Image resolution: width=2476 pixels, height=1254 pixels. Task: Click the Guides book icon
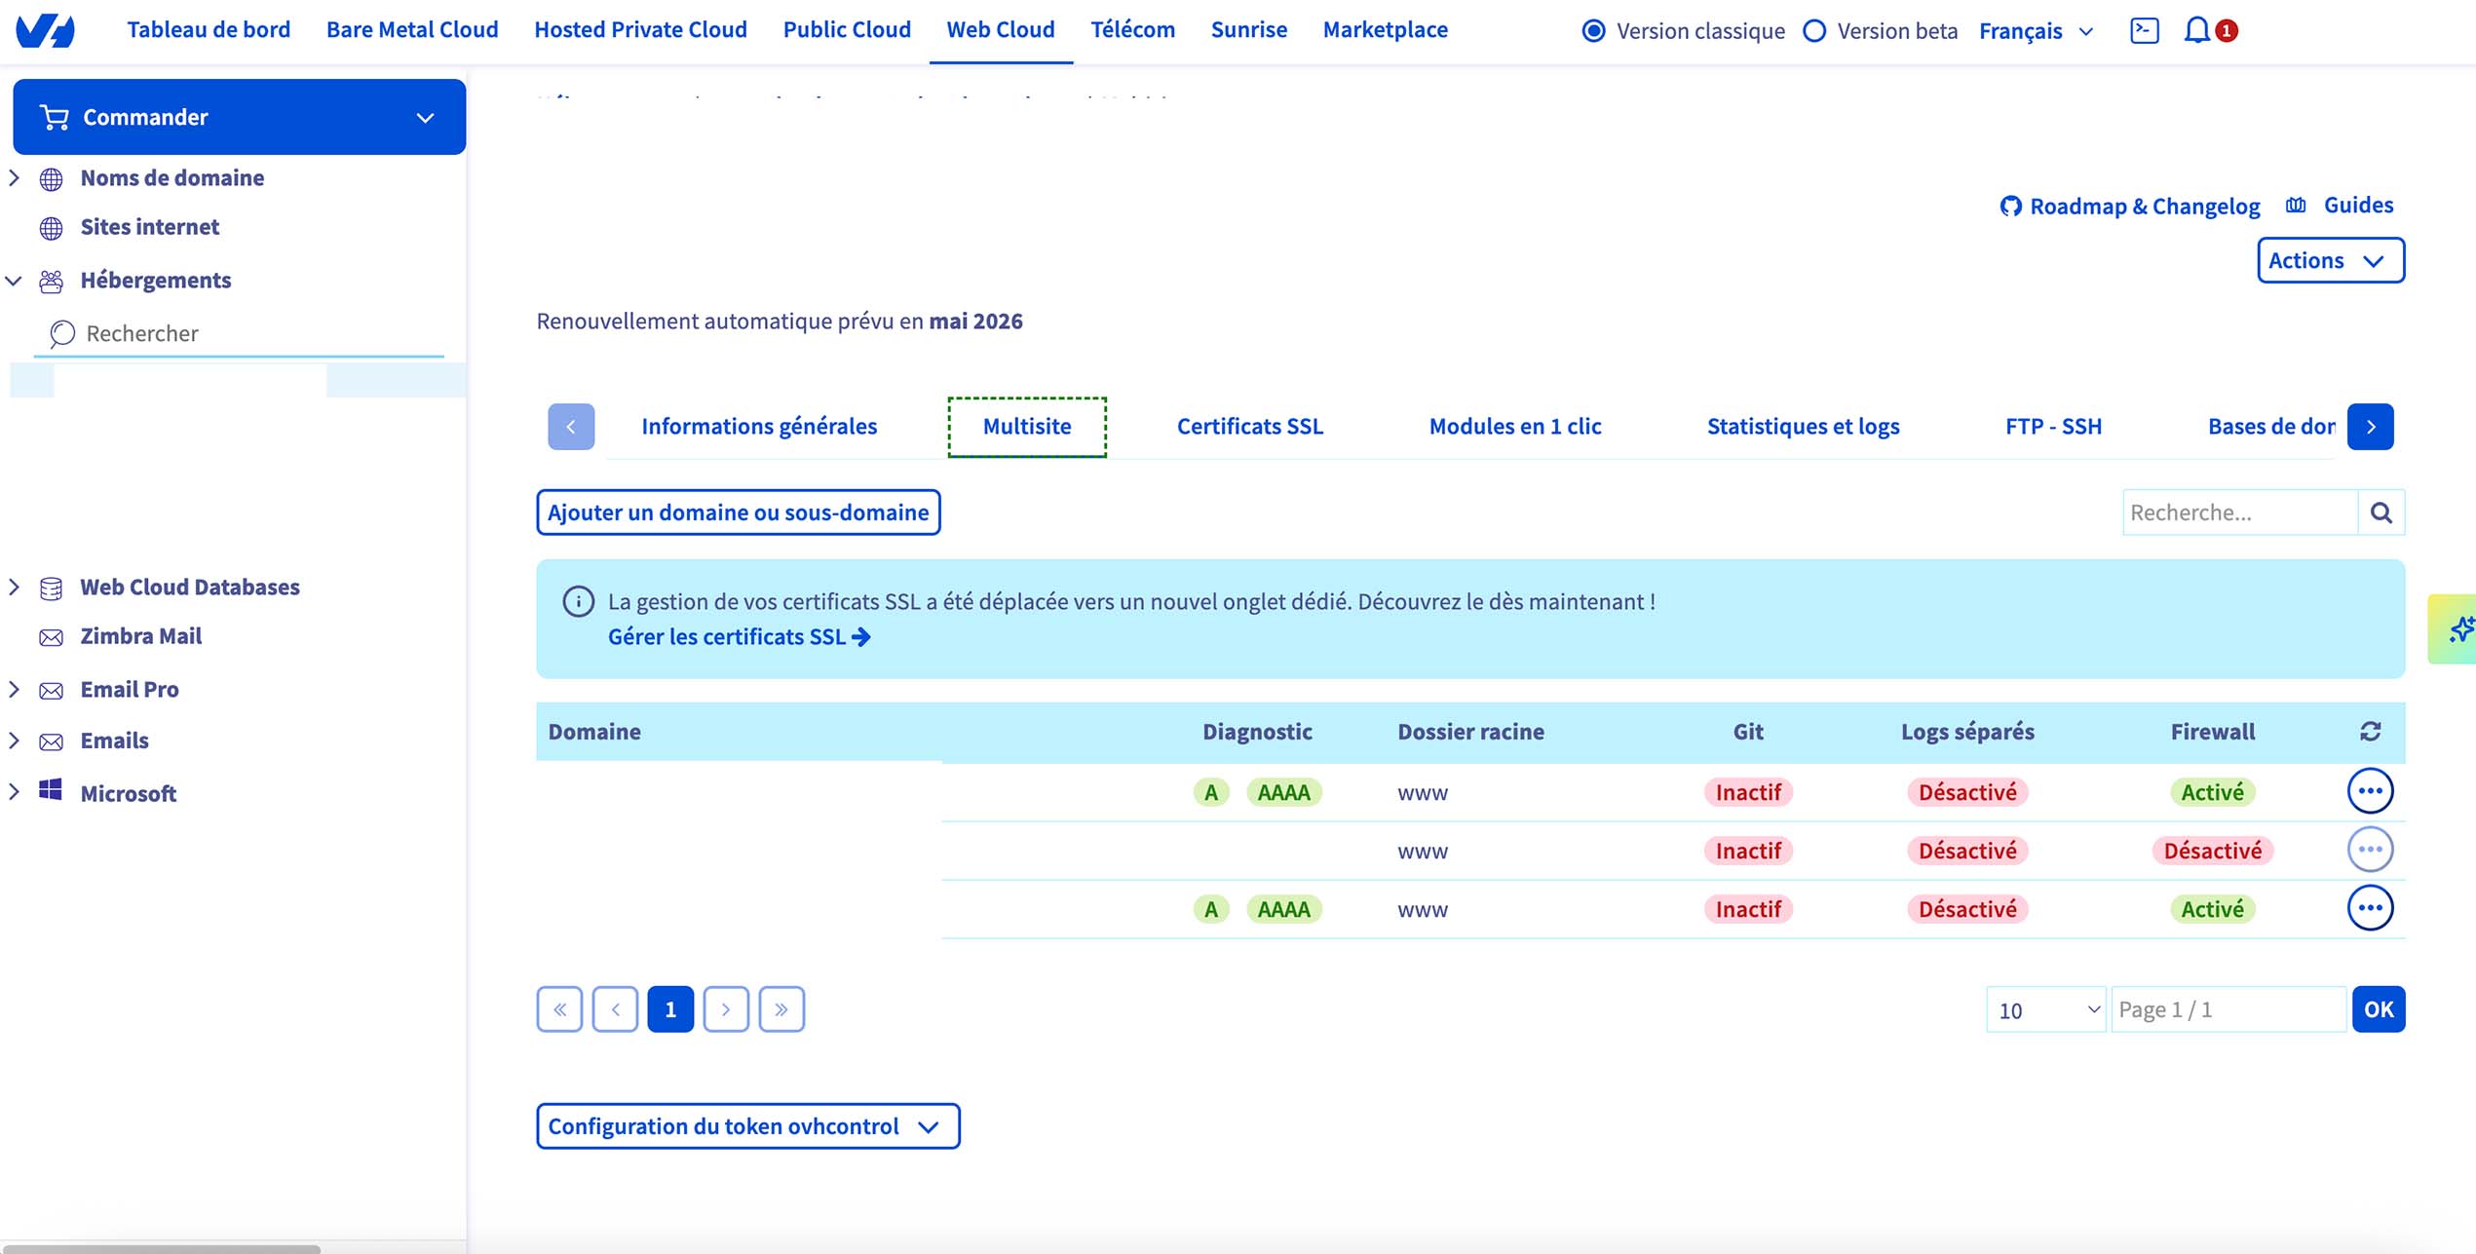[x=2296, y=205]
